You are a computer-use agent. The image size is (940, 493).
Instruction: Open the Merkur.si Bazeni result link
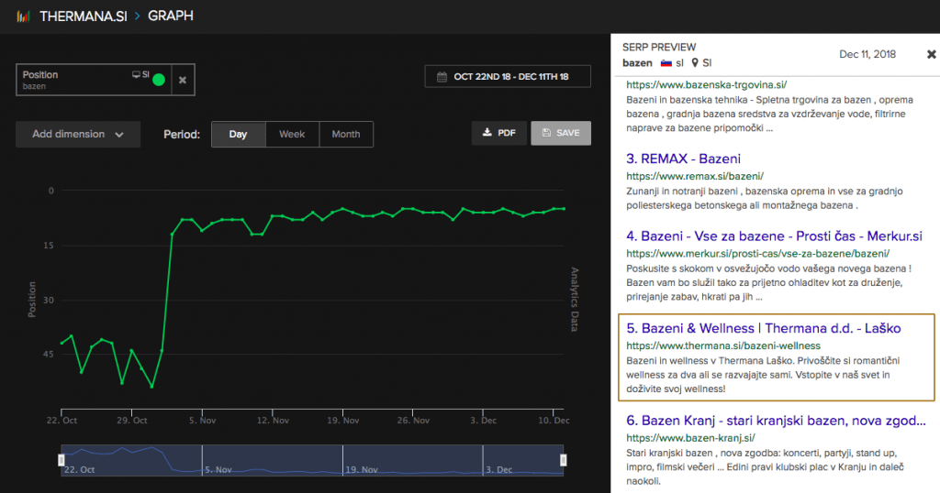coord(774,236)
